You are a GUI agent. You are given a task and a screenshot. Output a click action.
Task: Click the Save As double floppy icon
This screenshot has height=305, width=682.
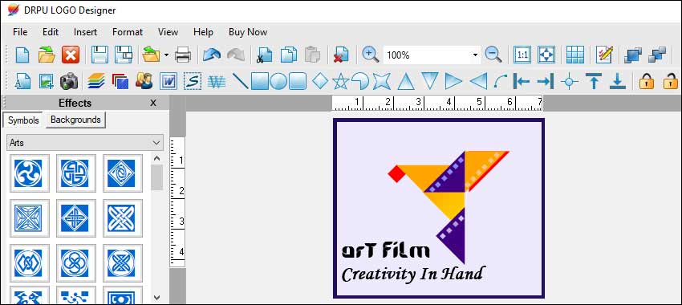(124, 55)
